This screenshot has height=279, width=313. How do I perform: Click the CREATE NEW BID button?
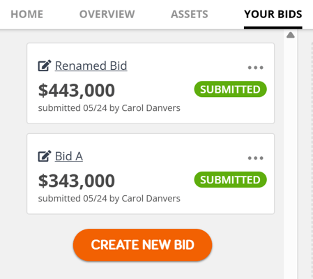(x=142, y=245)
